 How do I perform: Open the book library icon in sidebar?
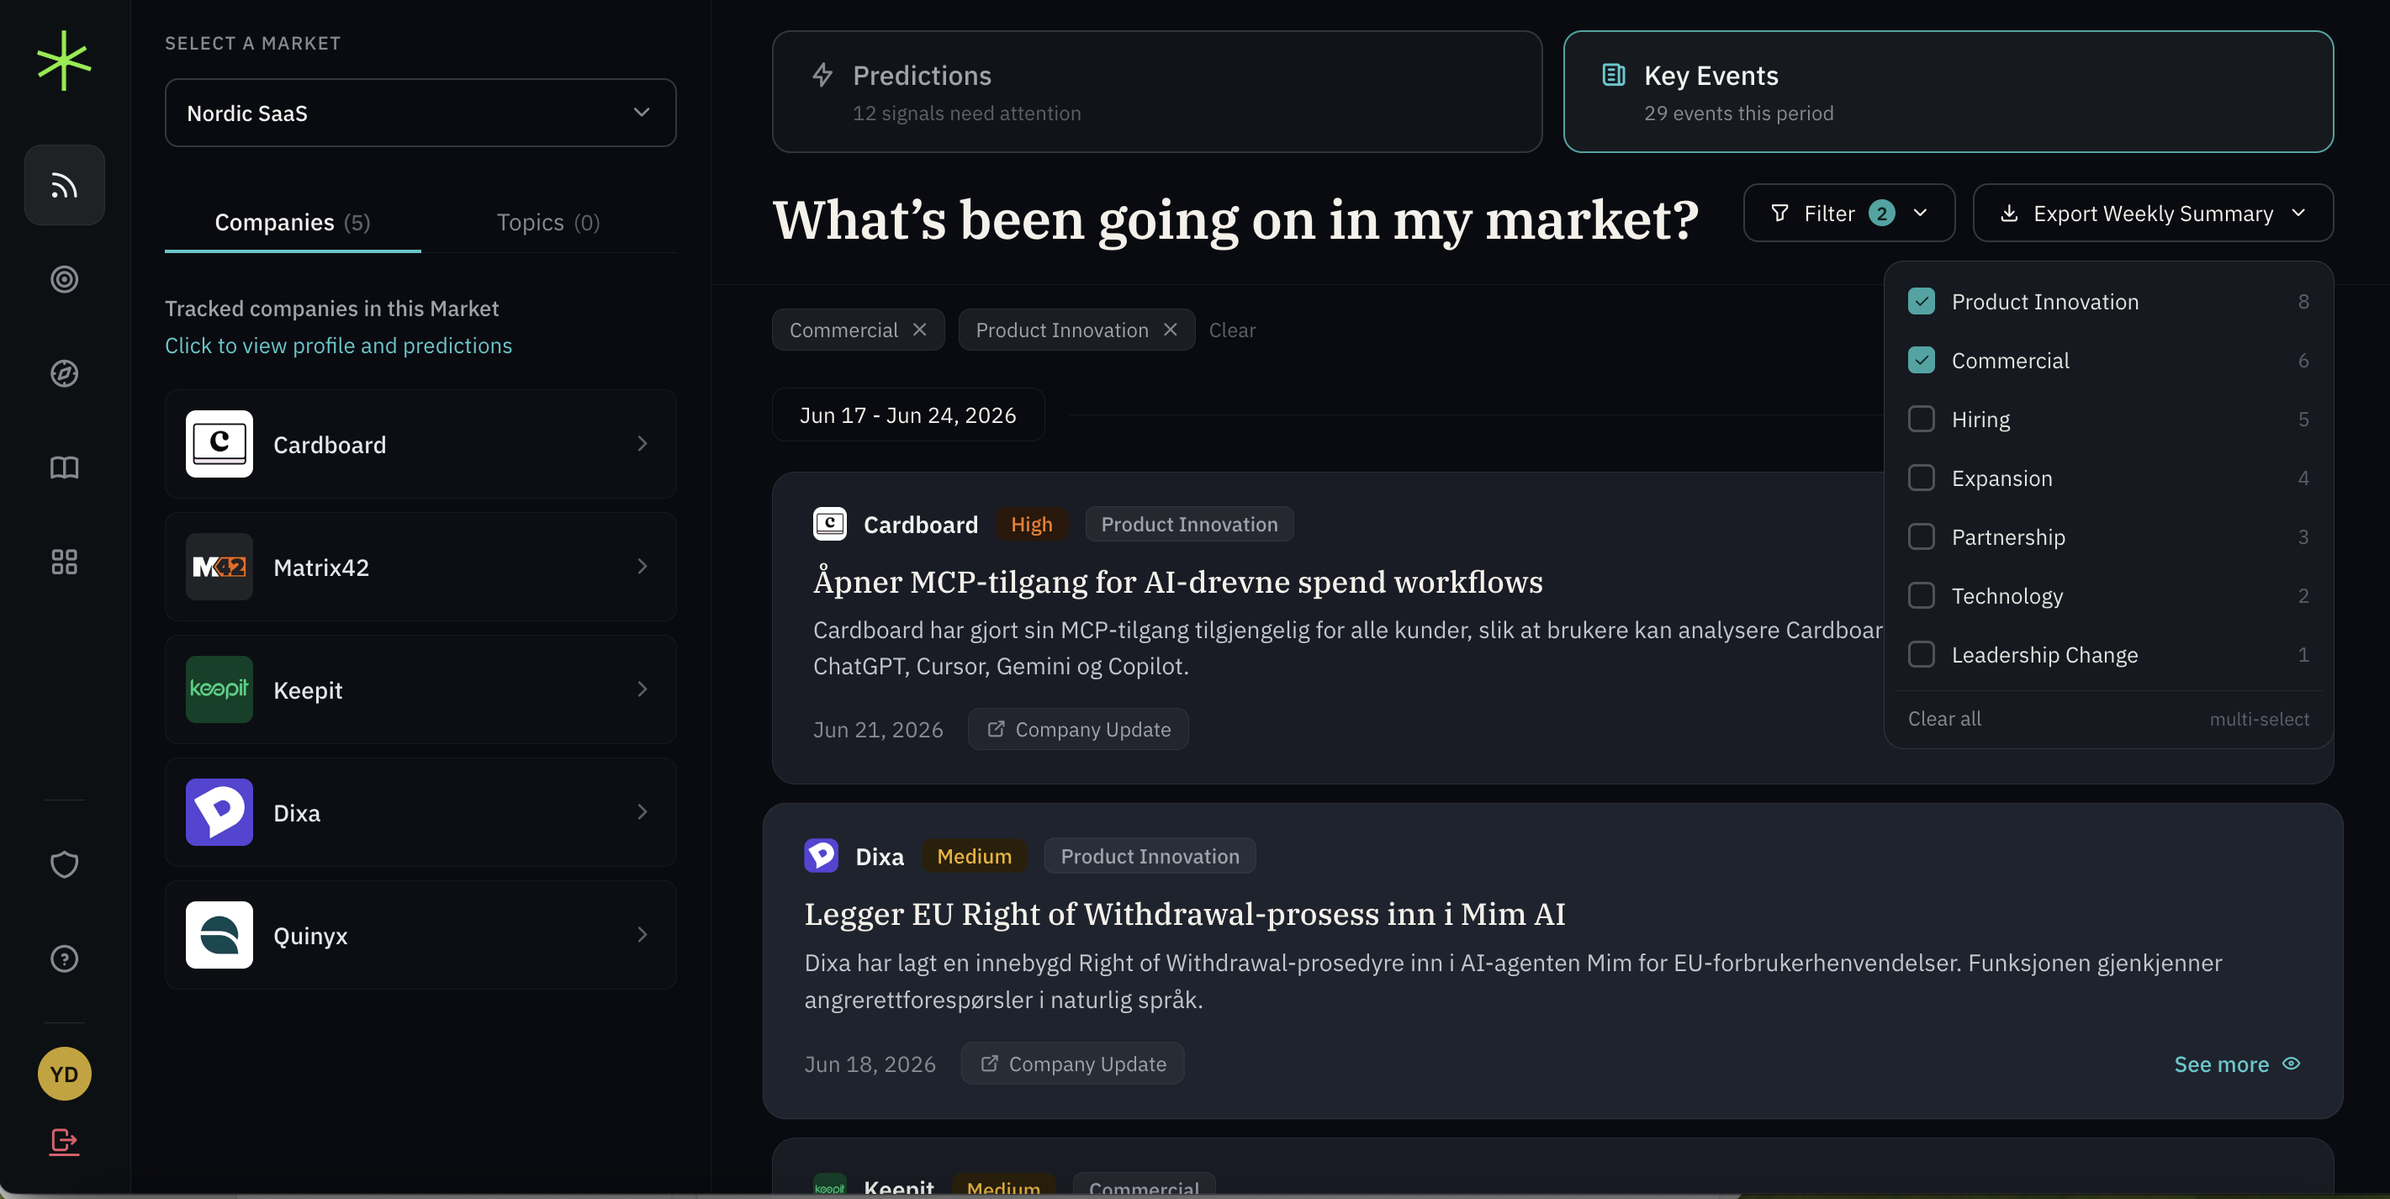(64, 467)
